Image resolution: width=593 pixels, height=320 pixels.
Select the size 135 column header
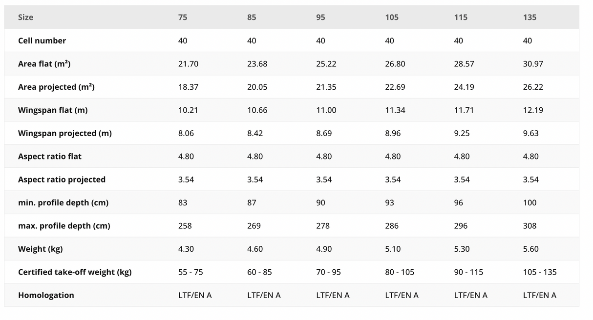click(529, 18)
